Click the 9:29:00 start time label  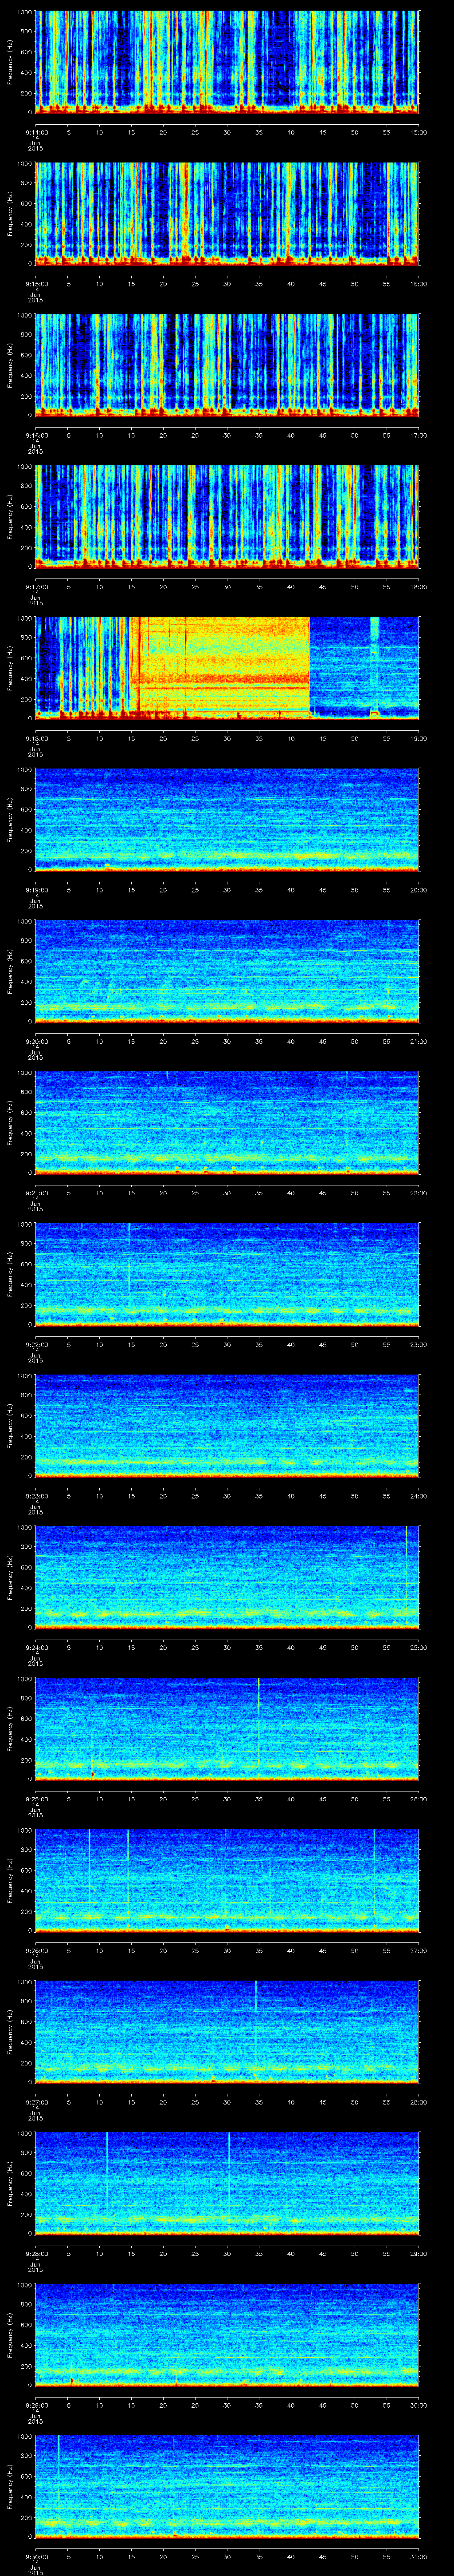tap(36, 2405)
